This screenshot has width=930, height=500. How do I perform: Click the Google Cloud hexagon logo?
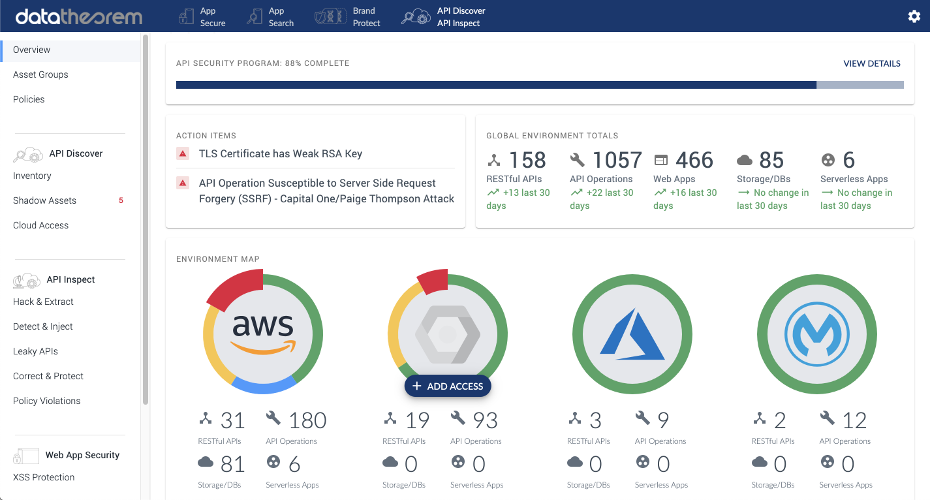448,334
